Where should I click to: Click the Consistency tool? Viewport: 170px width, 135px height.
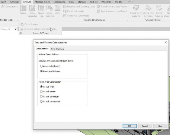(10, 7)
